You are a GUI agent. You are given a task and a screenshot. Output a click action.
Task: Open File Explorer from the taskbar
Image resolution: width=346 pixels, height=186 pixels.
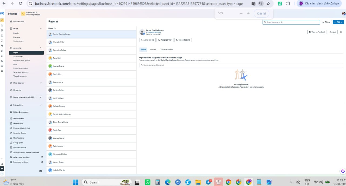(198, 182)
